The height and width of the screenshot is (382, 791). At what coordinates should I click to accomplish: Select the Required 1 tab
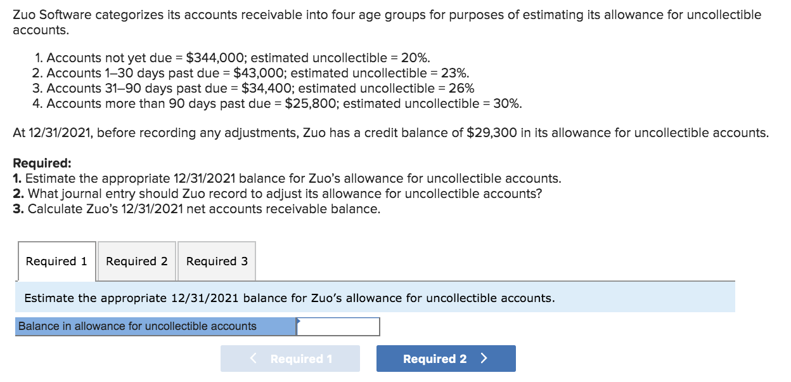pyautogui.click(x=56, y=261)
